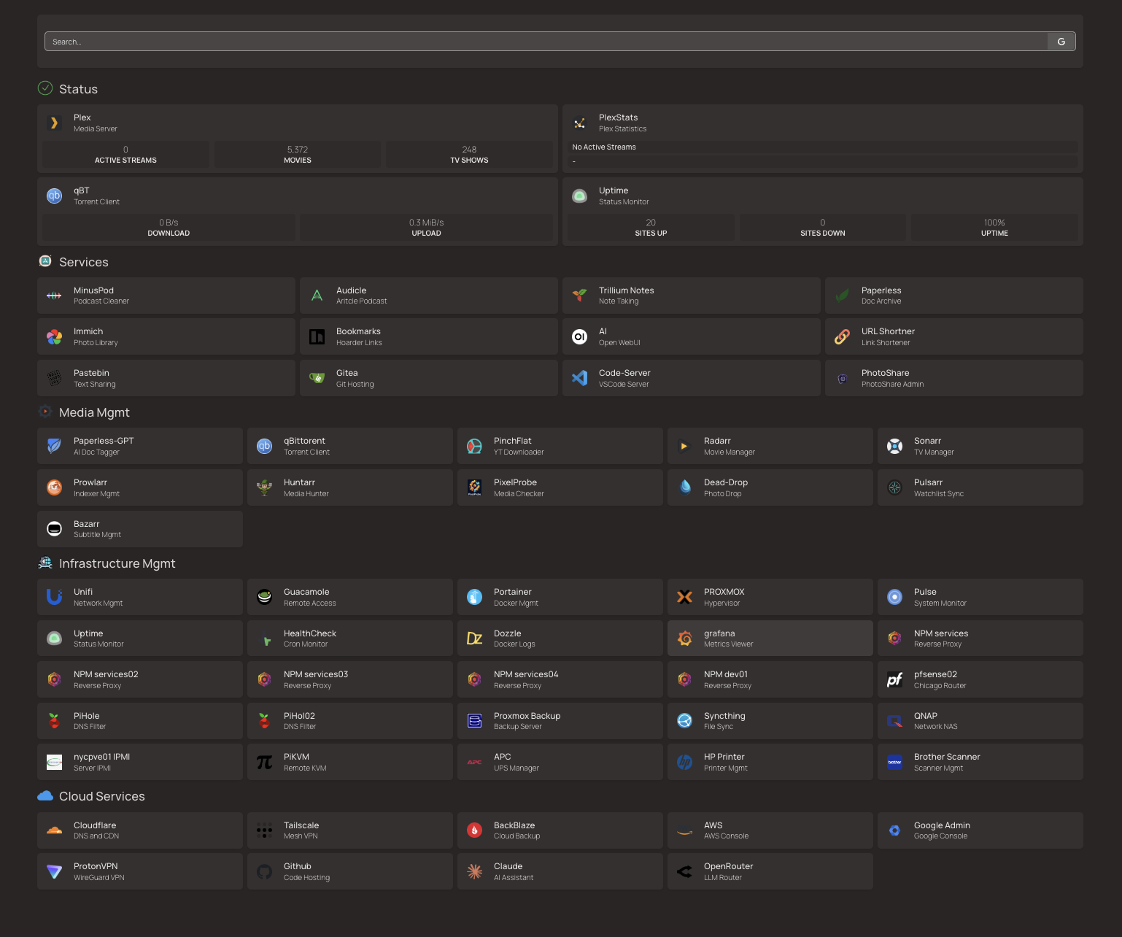Open the Paperless Doc Archive link
Image resolution: width=1122 pixels, height=937 pixels.
(954, 296)
